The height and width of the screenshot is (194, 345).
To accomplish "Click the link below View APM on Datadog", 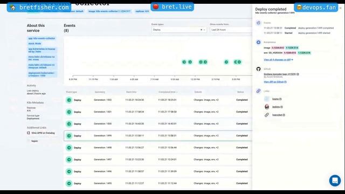I will pos(34,141).
